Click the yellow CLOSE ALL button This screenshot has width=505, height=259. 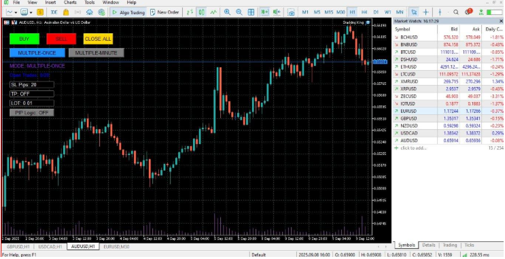click(98, 39)
